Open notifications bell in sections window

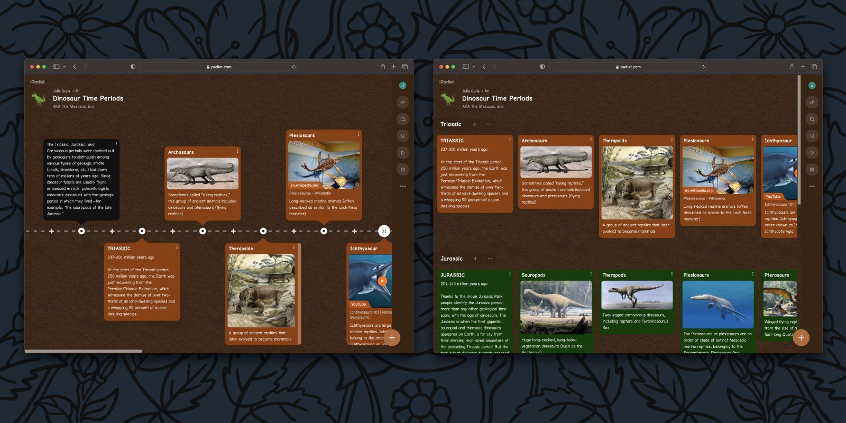(x=812, y=136)
